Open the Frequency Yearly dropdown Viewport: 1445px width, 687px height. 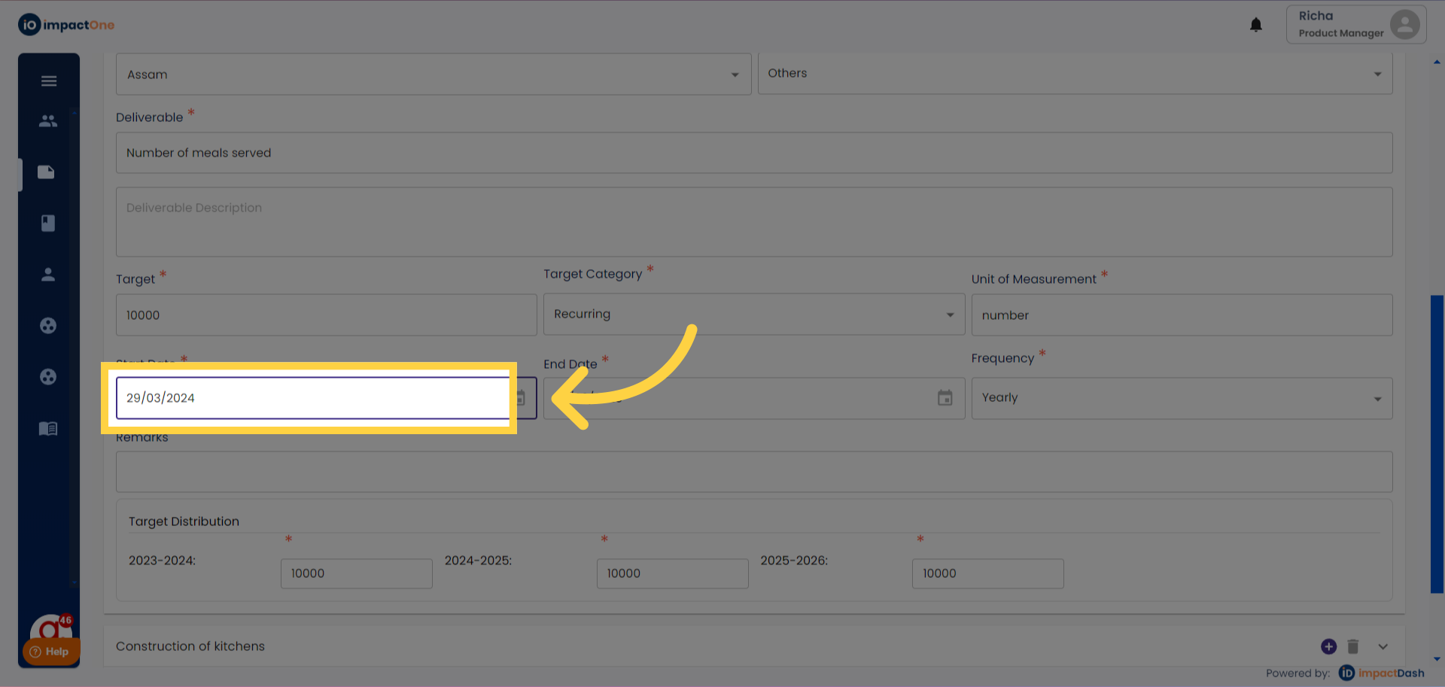pyautogui.click(x=1181, y=398)
